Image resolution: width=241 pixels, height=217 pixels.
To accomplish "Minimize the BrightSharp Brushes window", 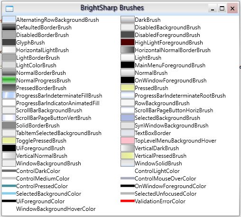I will point(213,8).
